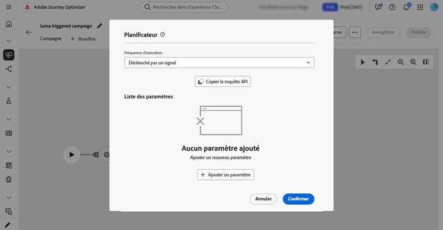Open the notifications bell
The width and height of the screenshot is (443, 230).
[x=406, y=7]
